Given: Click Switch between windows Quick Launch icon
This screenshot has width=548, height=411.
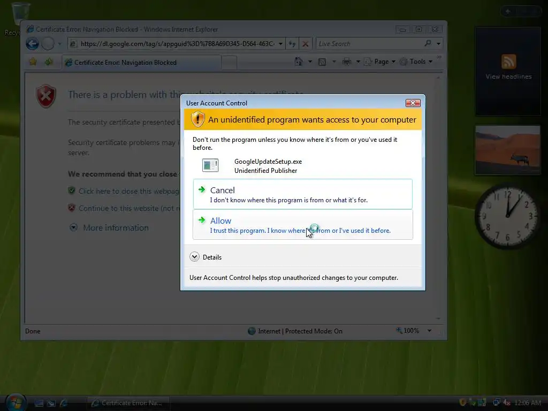Looking at the screenshot, I should (x=51, y=403).
